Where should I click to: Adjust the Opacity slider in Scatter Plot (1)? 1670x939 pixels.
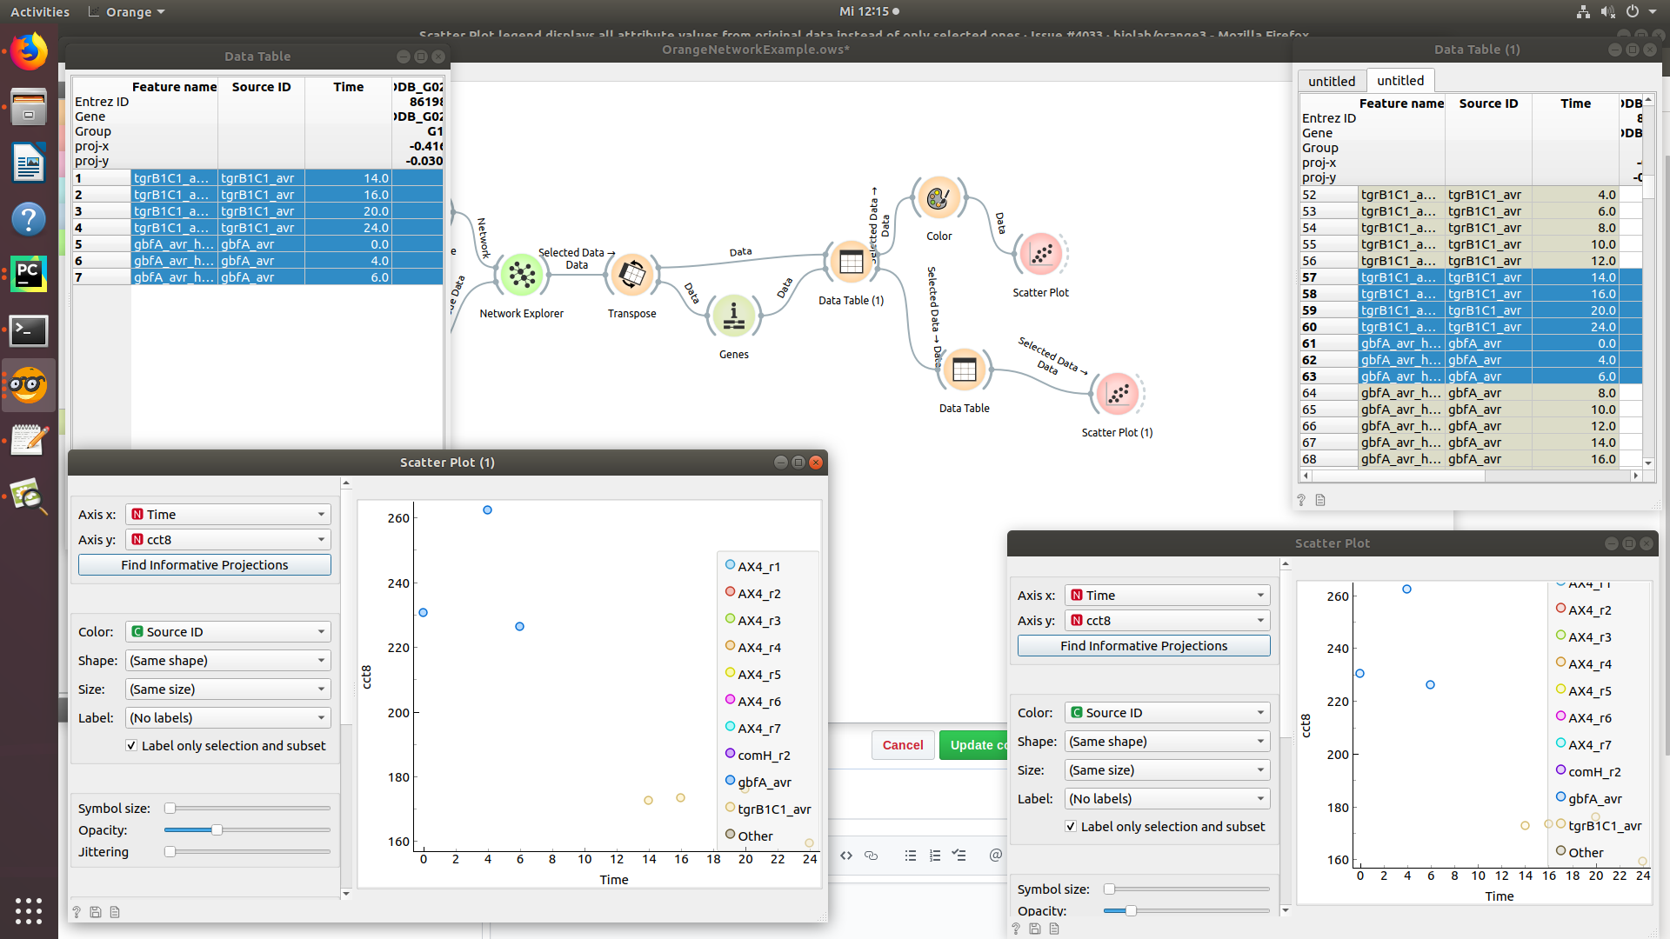tap(216, 829)
